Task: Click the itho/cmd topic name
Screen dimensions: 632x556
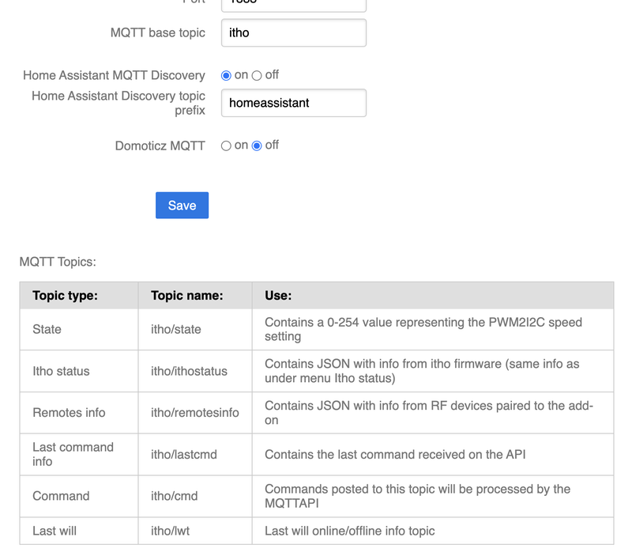Action: [174, 496]
